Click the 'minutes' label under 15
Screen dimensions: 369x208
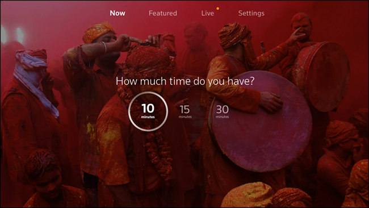tap(185, 117)
